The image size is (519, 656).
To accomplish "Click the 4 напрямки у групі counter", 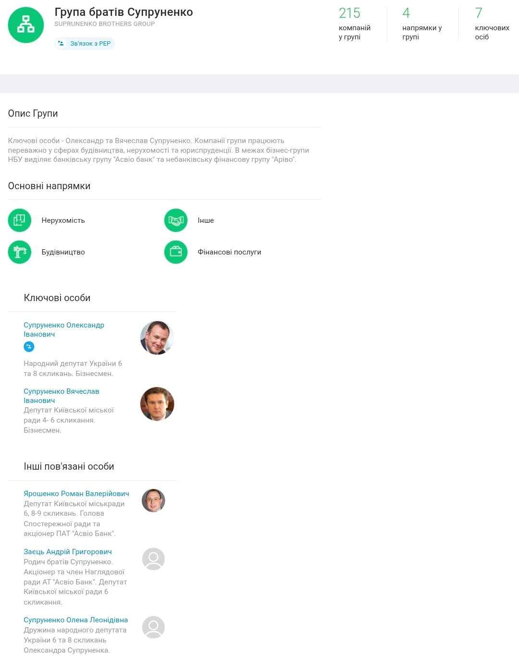I will (421, 24).
